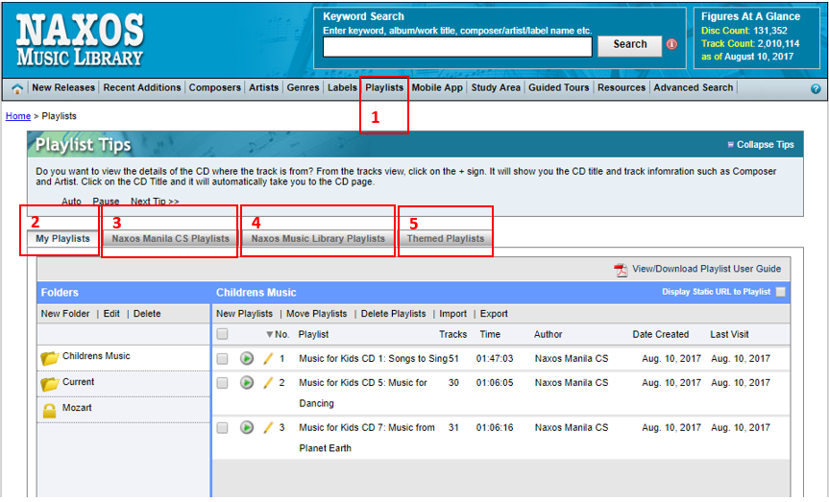The height and width of the screenshot is (502, 829).
Task: Click the Home icon in navigation bar
Action: [17, 88]
